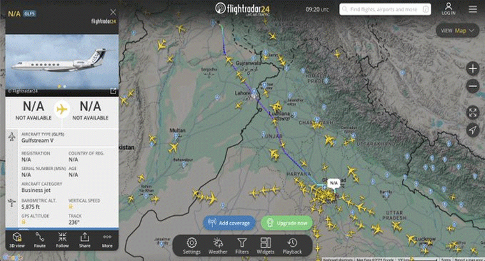Focus the find flights search field
Image resolution: width=485 pixels, height=261 pixels.
(385, 10)
